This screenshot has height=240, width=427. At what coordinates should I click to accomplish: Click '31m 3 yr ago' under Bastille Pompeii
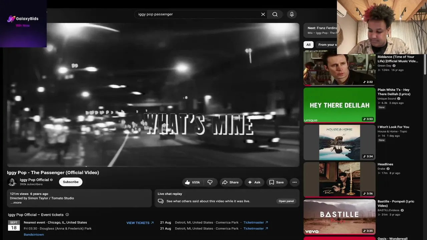389,215
